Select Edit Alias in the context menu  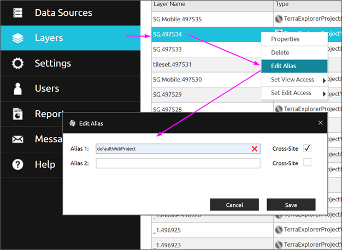[x=294, y=66]
